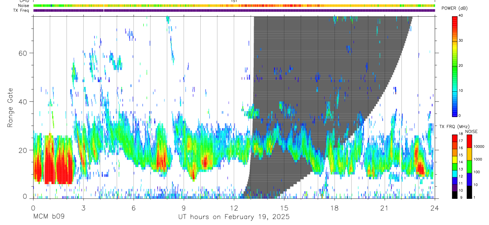Viewport: 489px width, 225px height.
Task: Click the 6 tick on UT hours axis
Action: click(133, 208)
